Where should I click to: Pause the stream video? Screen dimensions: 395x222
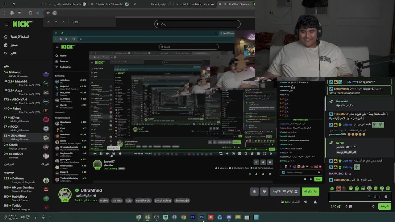pyautogui.click(x=101, y=154)
